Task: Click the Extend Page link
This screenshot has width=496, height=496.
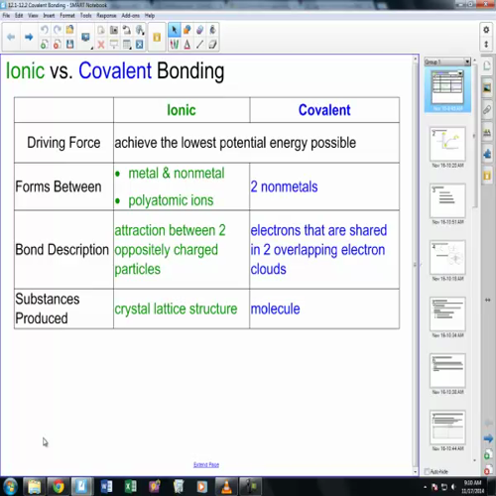Action: pos(206,465)
